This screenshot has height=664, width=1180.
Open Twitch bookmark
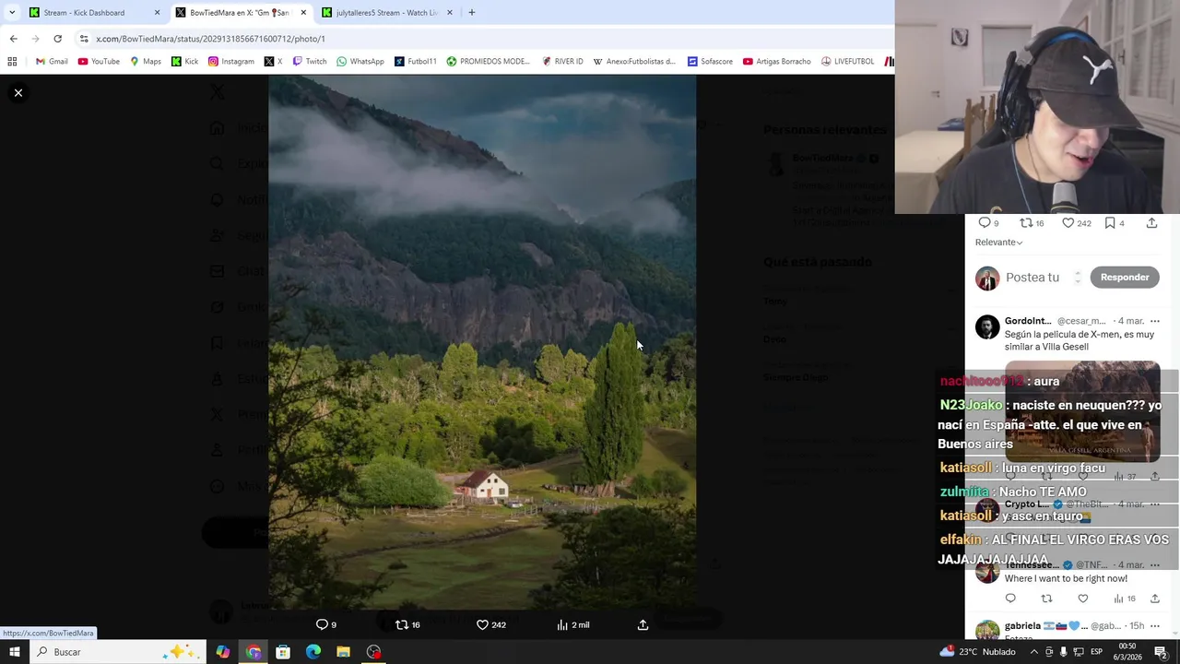[310, 62]
